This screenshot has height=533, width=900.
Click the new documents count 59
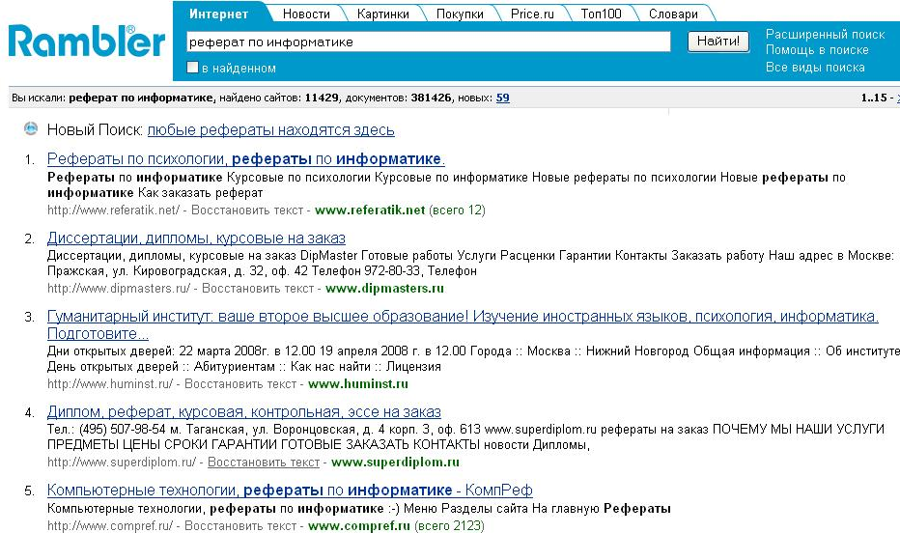tap(503, 98)
